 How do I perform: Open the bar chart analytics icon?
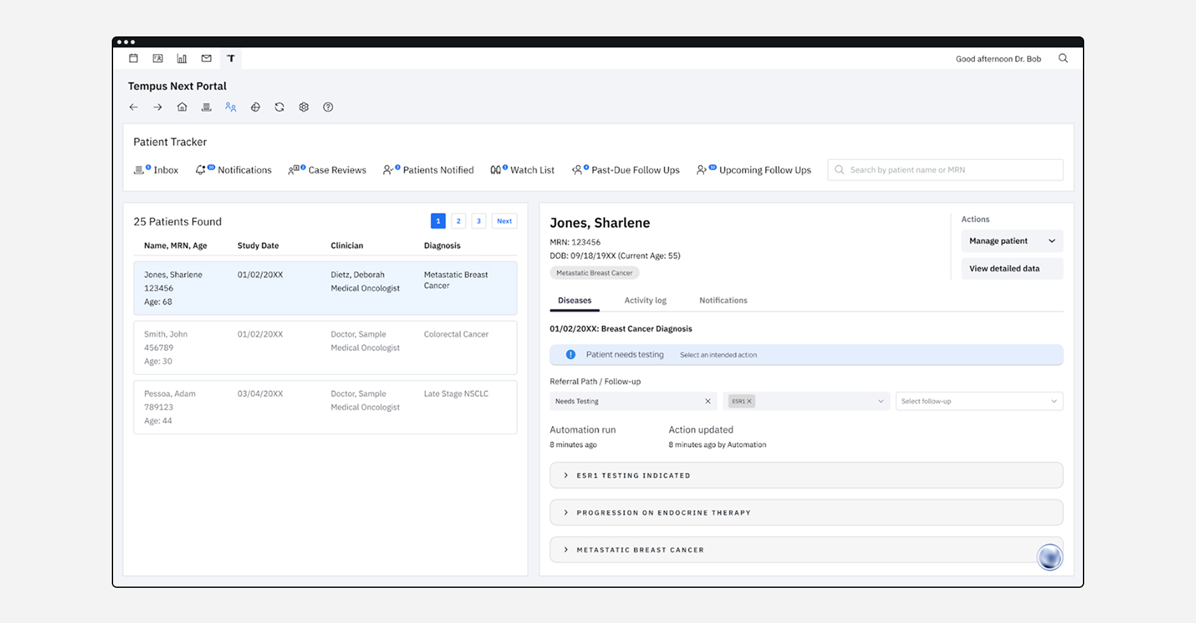[x=182, y=58]
